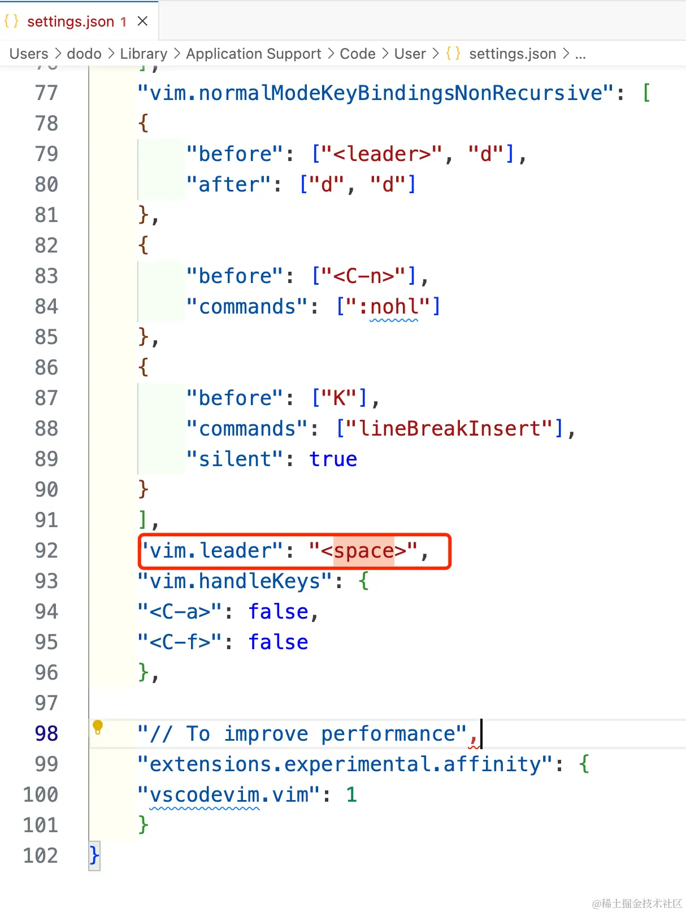Click the "// To improve performance" text
The image size is (686, 913).
pyautogui.click(x=303, y=733)
